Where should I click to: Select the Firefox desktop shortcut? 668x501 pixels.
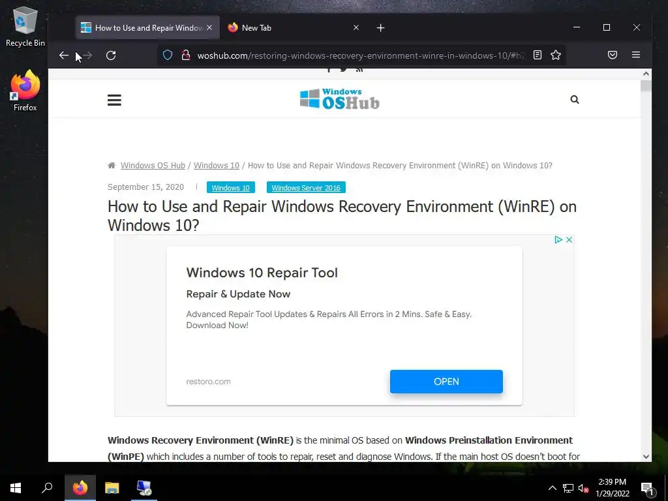pos(25,90)
